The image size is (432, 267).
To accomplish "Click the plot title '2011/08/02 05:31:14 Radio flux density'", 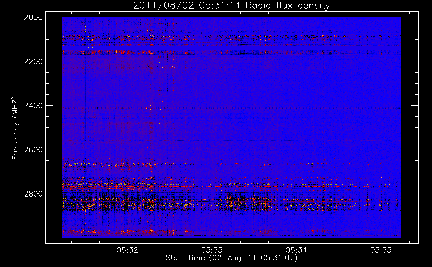I will click(231, 6).
